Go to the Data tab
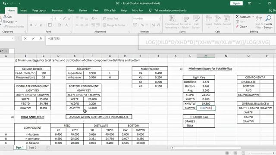The height and width of the screenshot is (155, 276). (71, 10)
